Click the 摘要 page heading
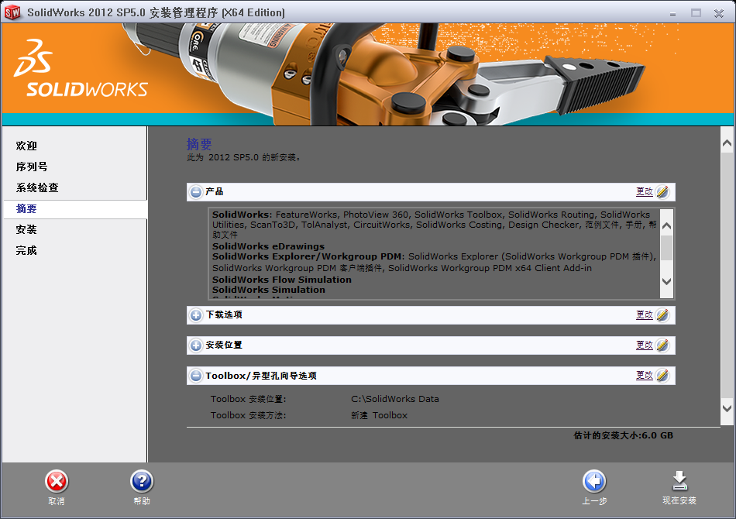 click(x=199, y=143)
